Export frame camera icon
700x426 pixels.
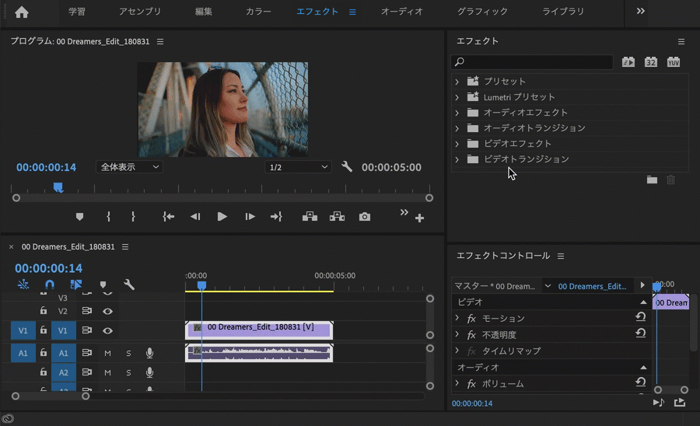click(x=365, y=217)
